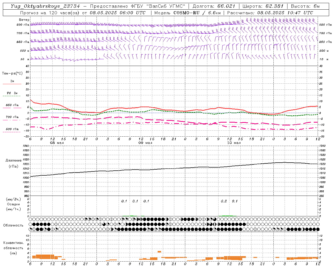The image size is (333, 266).
Task: Click the Td 2м legend label
Action: [12, 93]
